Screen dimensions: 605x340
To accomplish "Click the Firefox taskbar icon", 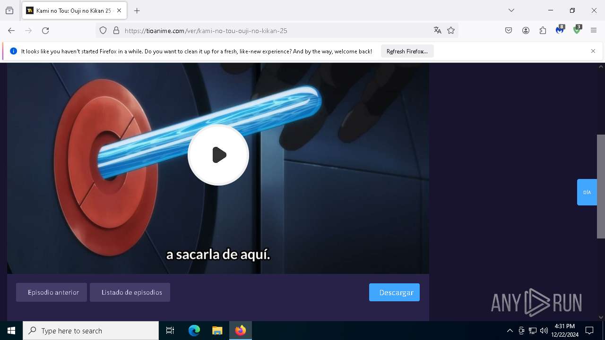I will tap(241, 331).
